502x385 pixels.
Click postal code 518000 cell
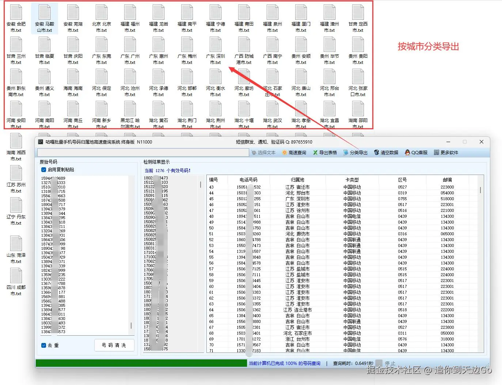point(447,199)
